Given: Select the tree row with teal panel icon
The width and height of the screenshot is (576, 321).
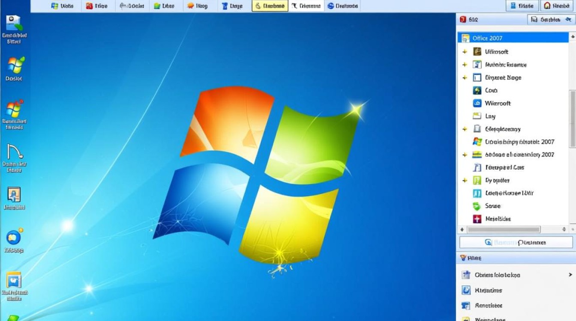Looking at the screenshot, I should (513, 193).
